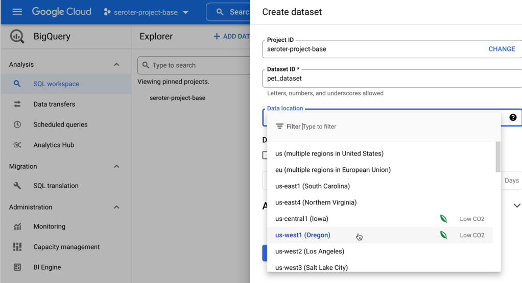Viewport: 522px width, 283px height.
Task: Click the Capacity management icon
Action: 17,247
